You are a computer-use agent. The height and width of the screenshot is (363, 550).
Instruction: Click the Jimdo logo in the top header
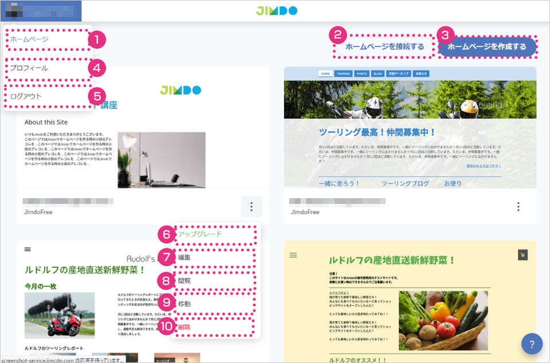(277, 11)
